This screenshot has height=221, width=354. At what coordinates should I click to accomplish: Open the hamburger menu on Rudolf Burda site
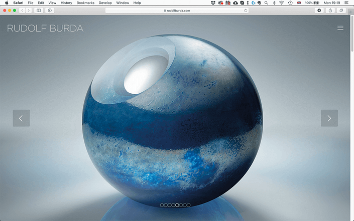click(x=340, y=28)
